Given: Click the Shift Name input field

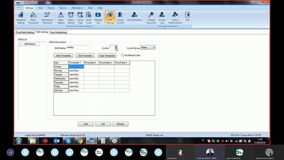Looking at the screenshot, I should (x=78, y=48).
